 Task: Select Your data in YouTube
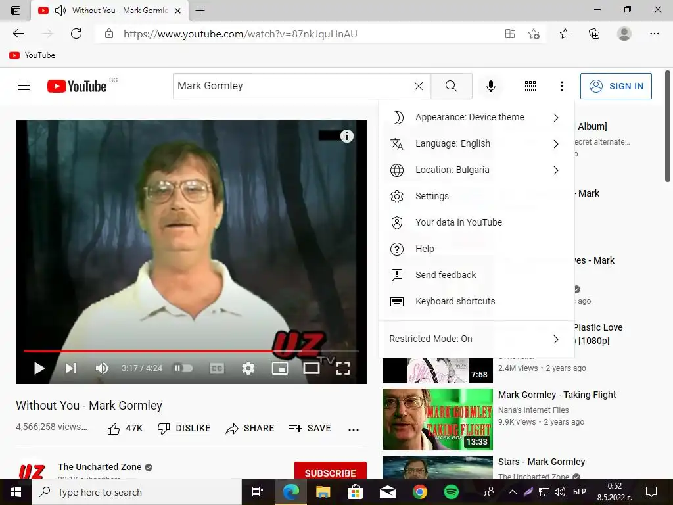pyautogui.click(x=476, y=222)
